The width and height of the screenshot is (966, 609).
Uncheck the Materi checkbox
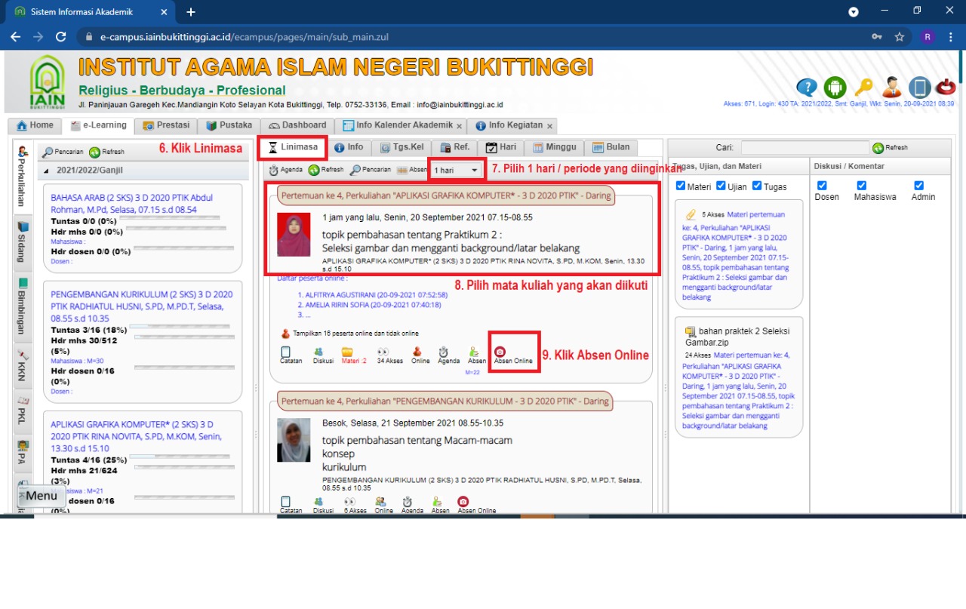point(681,186)
